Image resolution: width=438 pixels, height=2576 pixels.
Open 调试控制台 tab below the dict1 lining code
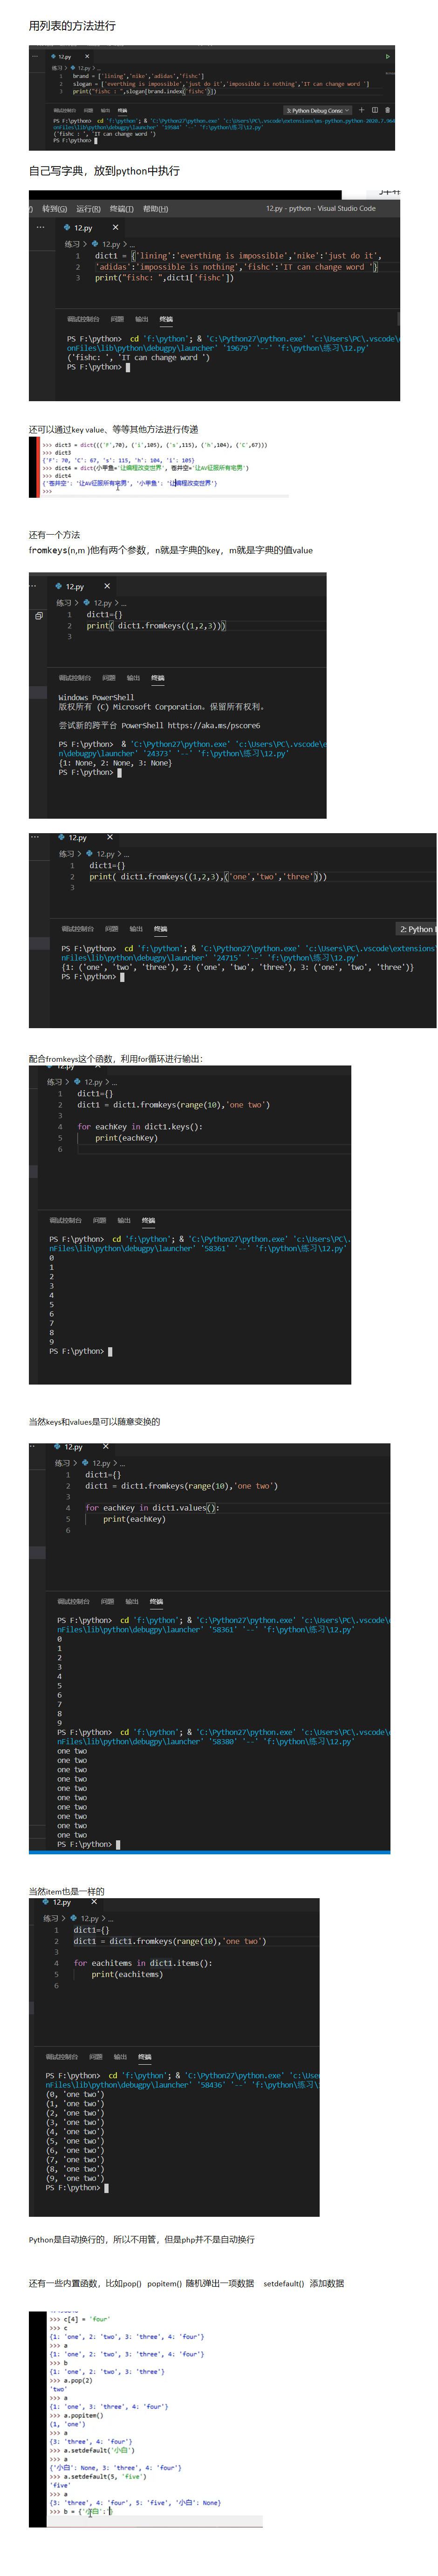(83, 319)
